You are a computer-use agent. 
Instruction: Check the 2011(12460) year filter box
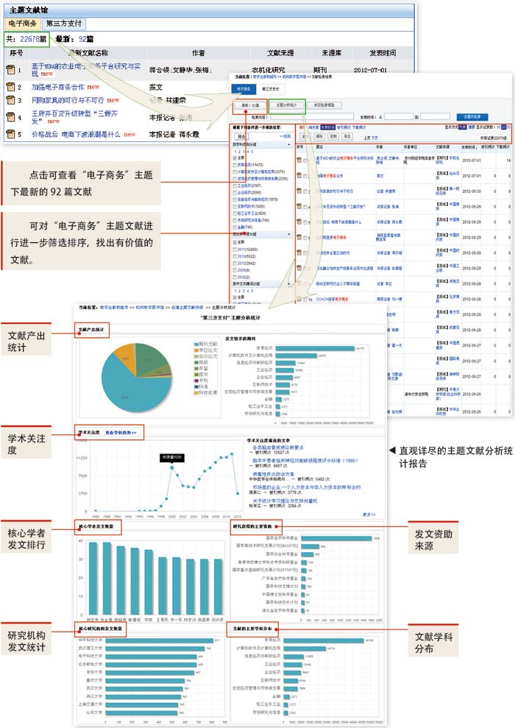(x=235, y=250)
